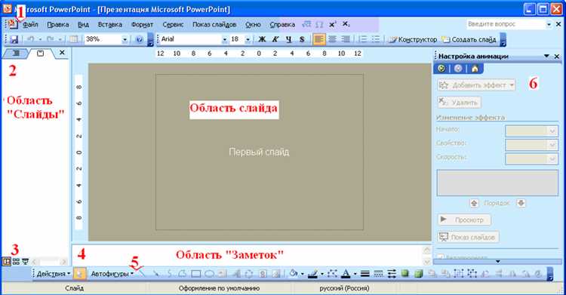Screen dimensions: 566x295
Task: Click the Введите вопрос help field
Action: click(x=506, y=24)
